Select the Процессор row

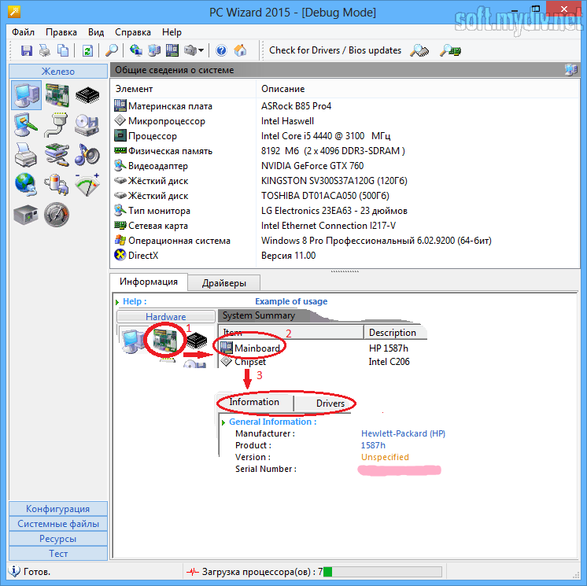tap(345, 136)
